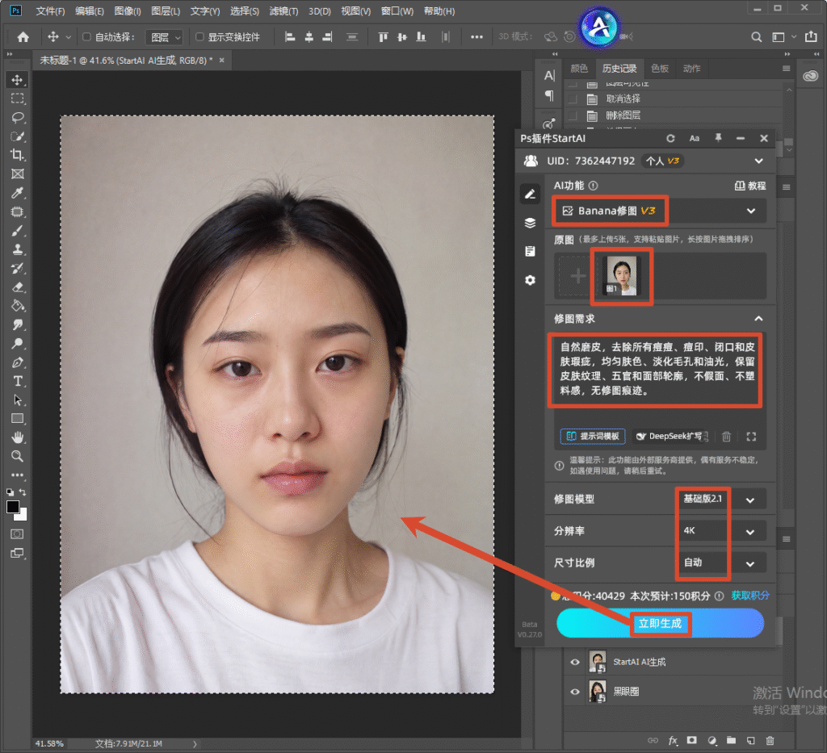The height and width of the screenshot is (753, 827).
Task: Open the Banana修图 AI function dropdown
Action: click(x=659, y=211)
